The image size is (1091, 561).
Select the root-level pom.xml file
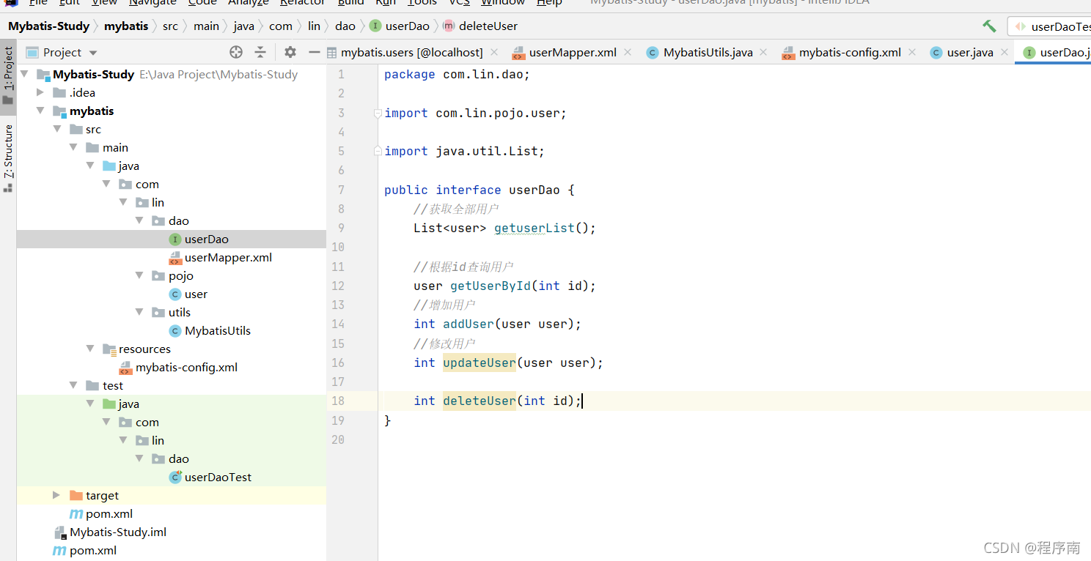pyautogui.click(x=84, y=550)
